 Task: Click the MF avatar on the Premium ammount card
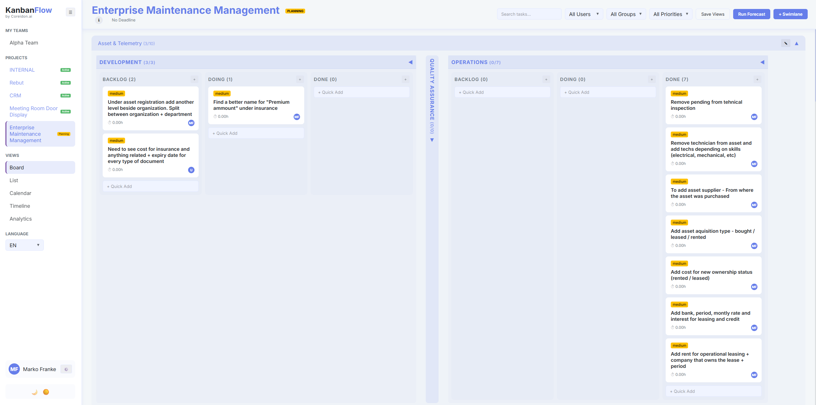pyautogui.click(x=297, y=117)
